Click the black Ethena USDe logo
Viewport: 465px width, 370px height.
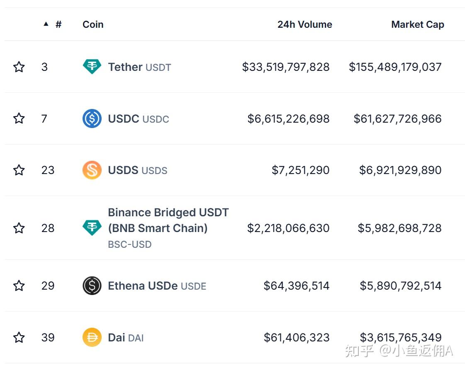tap(92, 285)
